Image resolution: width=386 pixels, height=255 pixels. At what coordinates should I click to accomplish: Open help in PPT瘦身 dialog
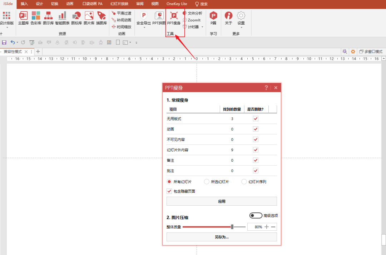coord(266,88)
